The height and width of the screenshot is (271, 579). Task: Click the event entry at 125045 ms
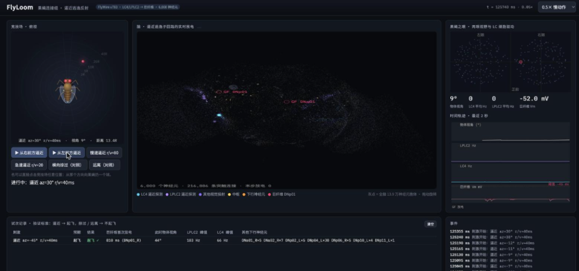491,266
